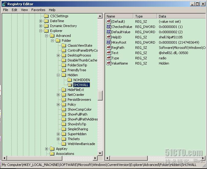Expand the Dynamic Directory key
The height and width of the screenshot is (169, 207).
(x=41, y=26)
